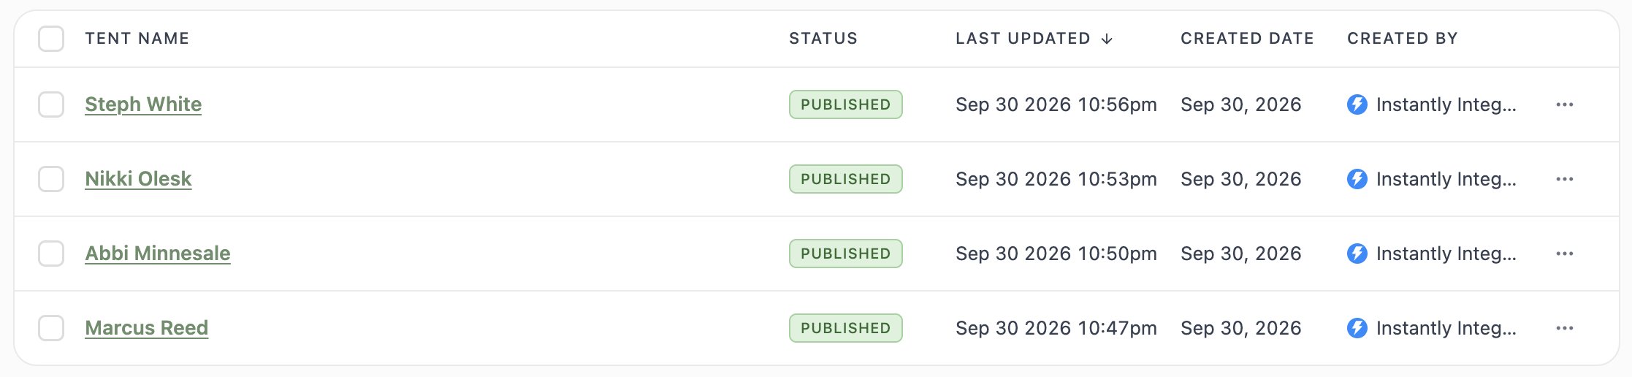1632x377 pixels.
Task: Open the three-dot menu for Abbi Minnesale
Action: pos(1564,254)
